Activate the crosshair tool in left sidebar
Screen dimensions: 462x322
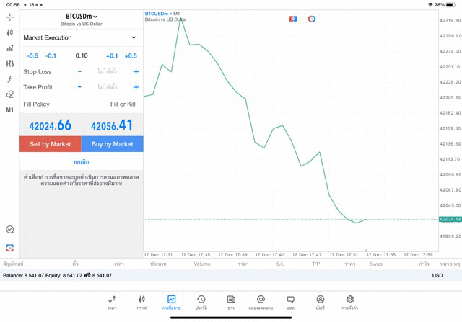(10, 16)
